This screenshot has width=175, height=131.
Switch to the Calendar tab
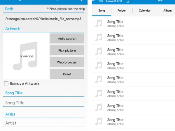coord(145,10)
